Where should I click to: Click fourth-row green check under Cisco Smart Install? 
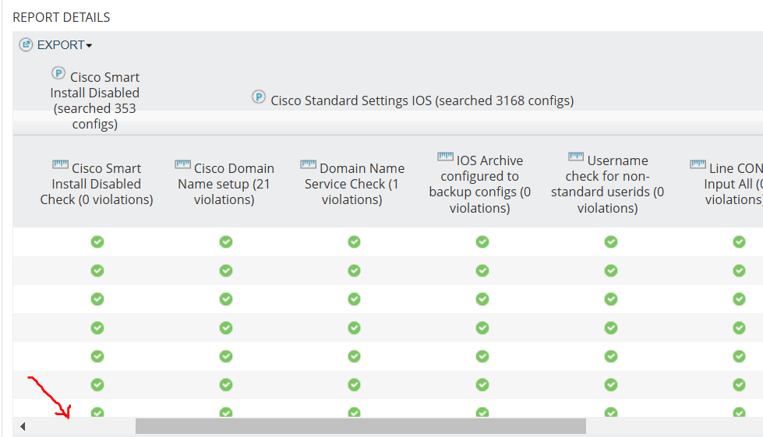click(97, 328)
